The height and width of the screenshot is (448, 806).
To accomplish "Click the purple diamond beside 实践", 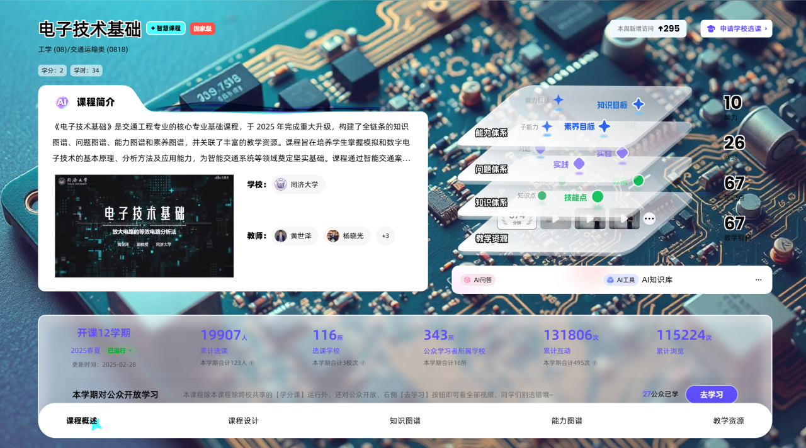I will pyautogui.click(x=579, y=164).
